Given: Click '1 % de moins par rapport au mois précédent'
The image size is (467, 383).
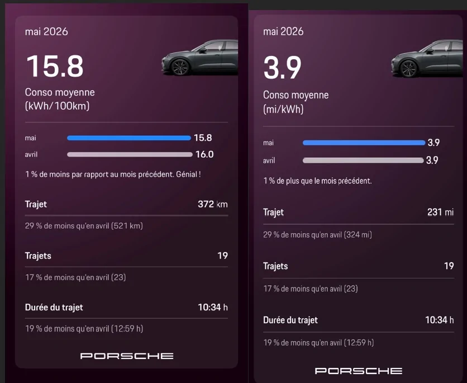Looking at the screenshot, I should click(x=113, y=174).
